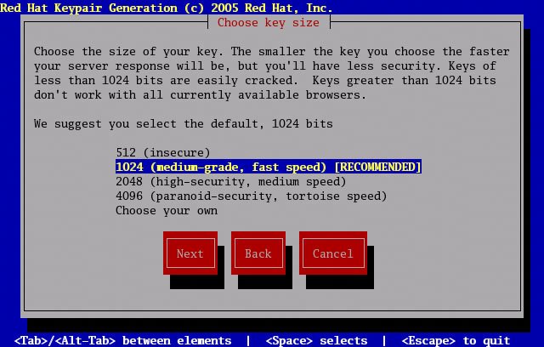Click the Red Hat Keypair Generation header text
The height and width of the screenshot is (347, 544).
(x=167, y=8)
